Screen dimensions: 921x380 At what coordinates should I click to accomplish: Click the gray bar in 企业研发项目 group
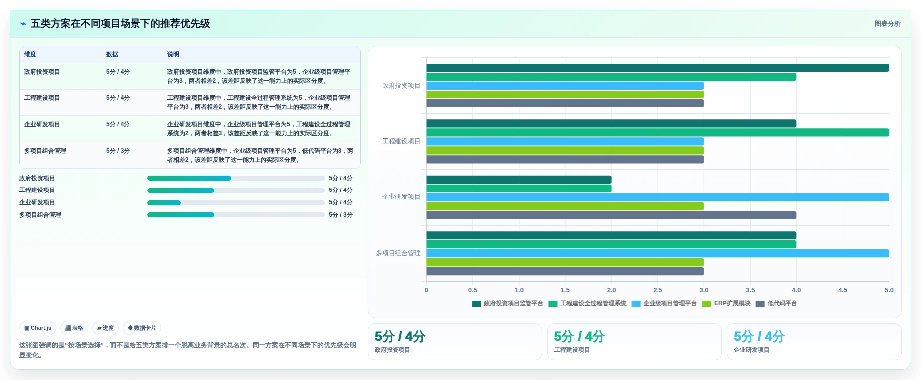pyautogui.click(x=611, y=215)
